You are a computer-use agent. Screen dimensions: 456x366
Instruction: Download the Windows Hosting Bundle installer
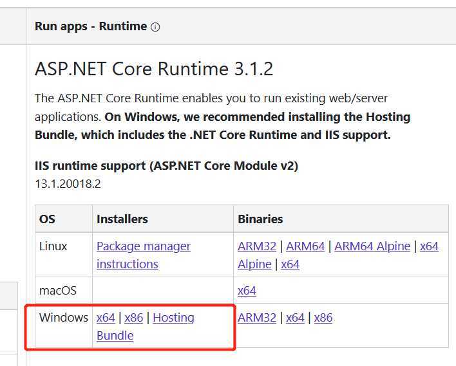click(x=173, y=318)
